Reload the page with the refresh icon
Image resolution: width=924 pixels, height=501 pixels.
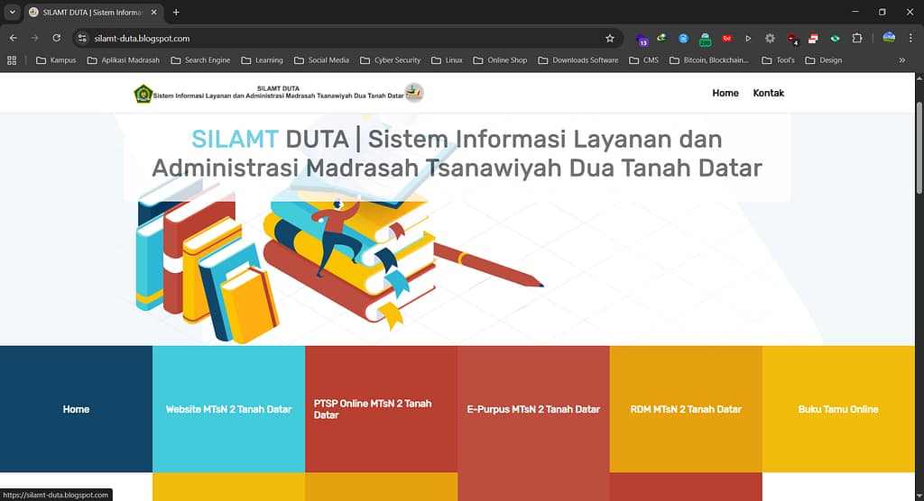point(56,39)
